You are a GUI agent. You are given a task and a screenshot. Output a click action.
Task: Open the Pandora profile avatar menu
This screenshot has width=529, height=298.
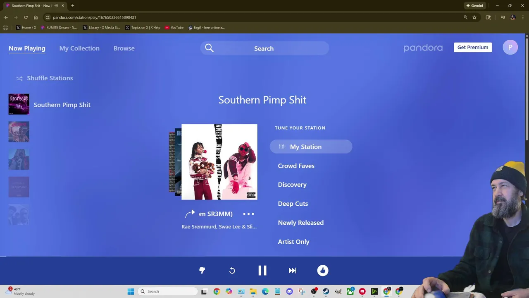510,47
